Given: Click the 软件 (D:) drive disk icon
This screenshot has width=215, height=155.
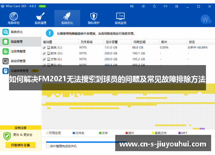Looking at the screenshot, I should [x=49, y=54].
